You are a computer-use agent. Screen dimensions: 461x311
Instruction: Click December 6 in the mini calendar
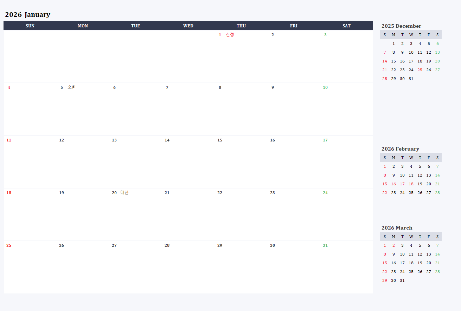437,44
